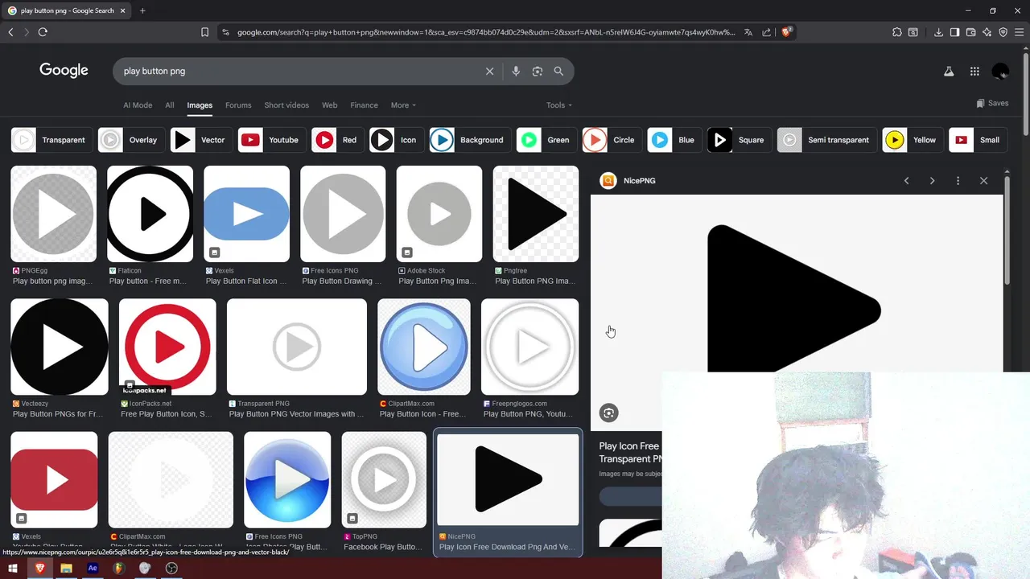Open the Windows Start menu
Image resolution: width=1030 pixels, height=579 pixels.
coord(13,568)
